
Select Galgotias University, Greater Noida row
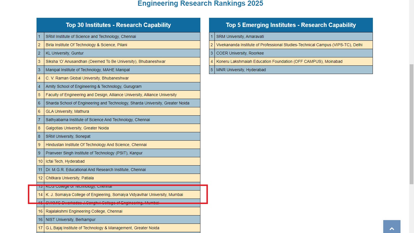coord(118,128)
